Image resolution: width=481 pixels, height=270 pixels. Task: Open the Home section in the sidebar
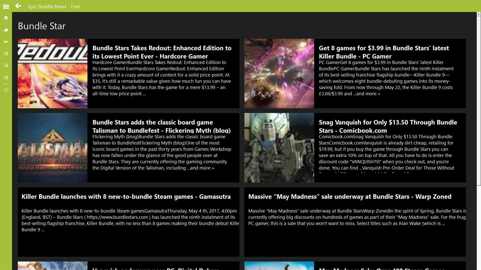[x=6, y=18]
